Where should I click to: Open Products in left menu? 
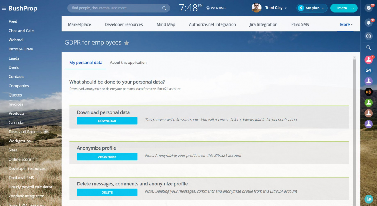16,113
